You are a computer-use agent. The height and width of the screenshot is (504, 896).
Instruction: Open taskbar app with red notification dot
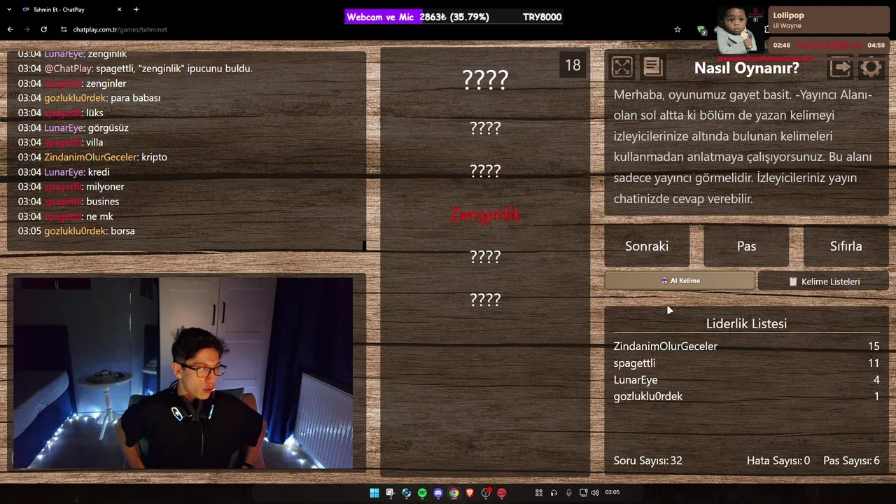point(486,493)
